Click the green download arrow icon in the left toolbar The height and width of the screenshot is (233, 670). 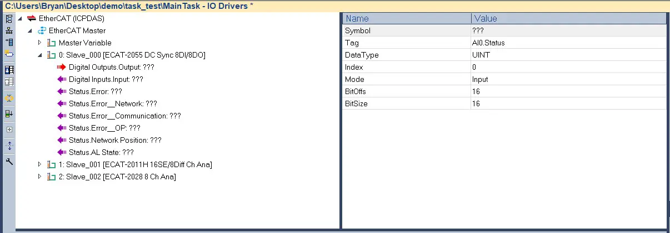[x=9, y=113]
